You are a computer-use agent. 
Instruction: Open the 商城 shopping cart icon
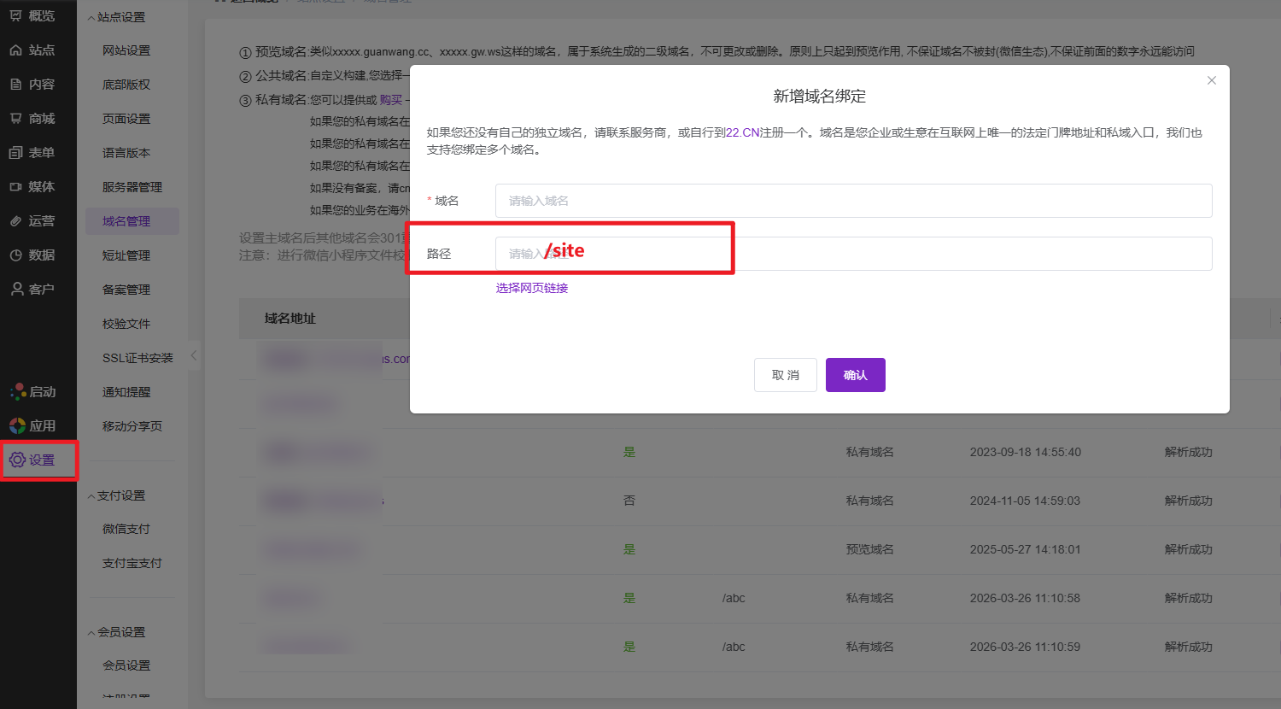pyautogui.click(x=16, y=119)
